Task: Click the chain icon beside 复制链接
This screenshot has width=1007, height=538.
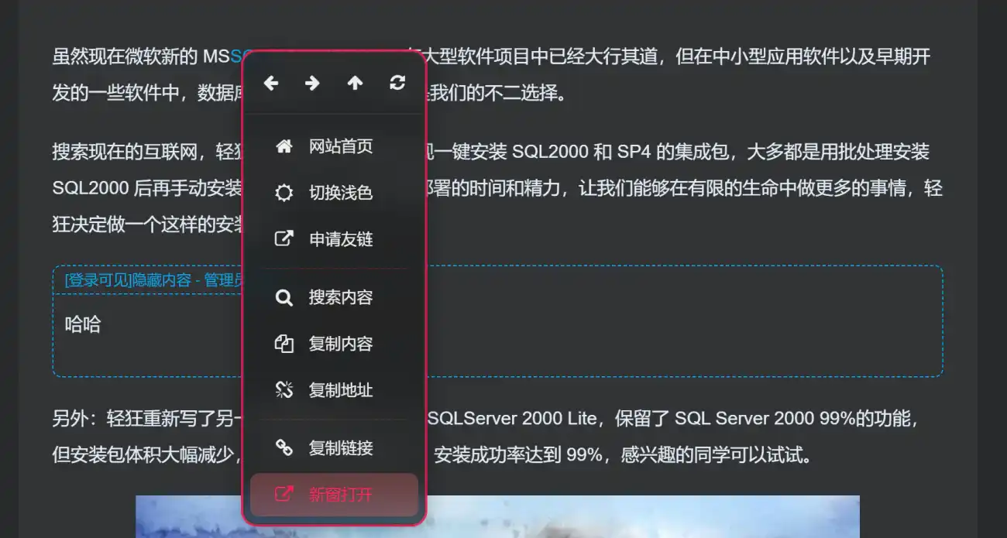Action: point(284,448)
